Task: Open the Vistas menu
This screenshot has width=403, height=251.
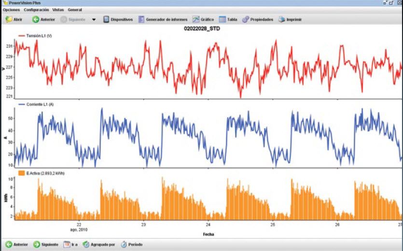Action: pyautogui.click(x=58, y=10)
